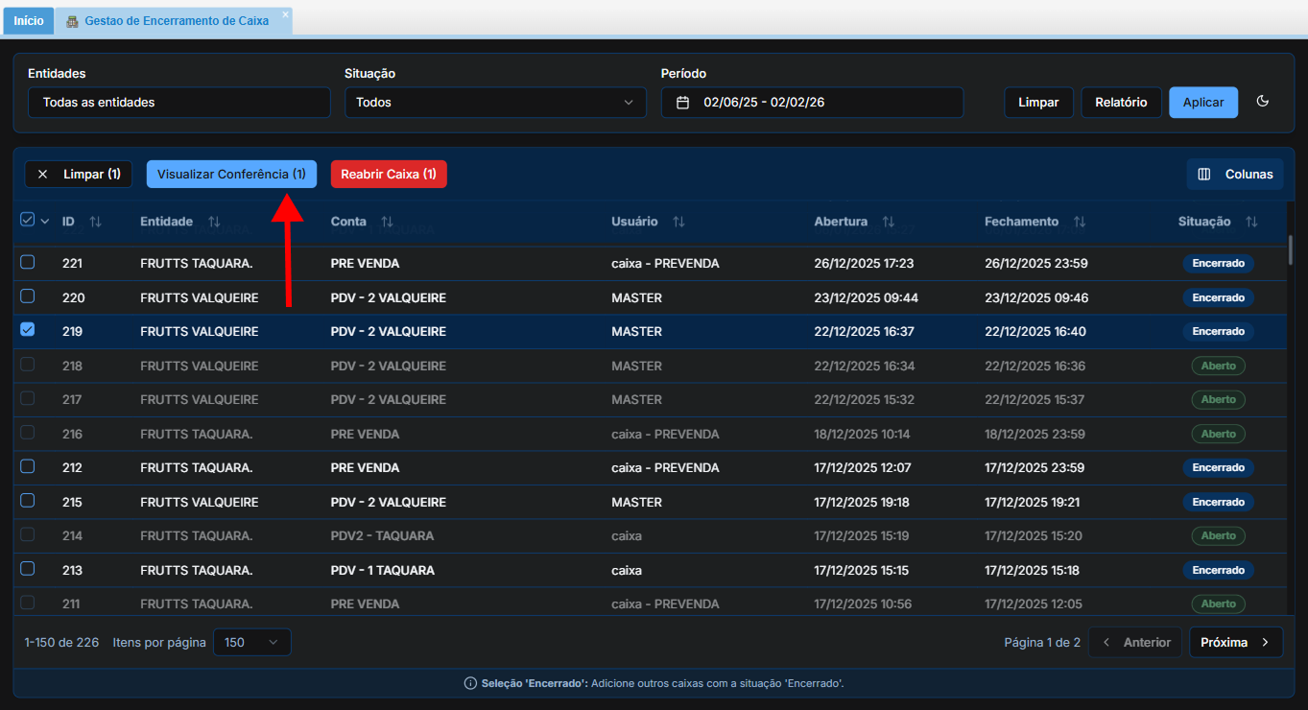
Task: Sort by Usuário column arrows icon
Action: pyautogui.click(x=678, y=222)
